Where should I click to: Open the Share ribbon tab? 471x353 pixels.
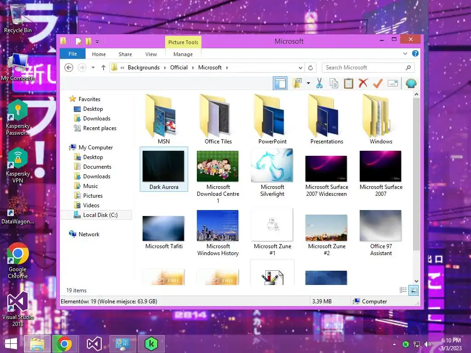(x=125, y=54)
